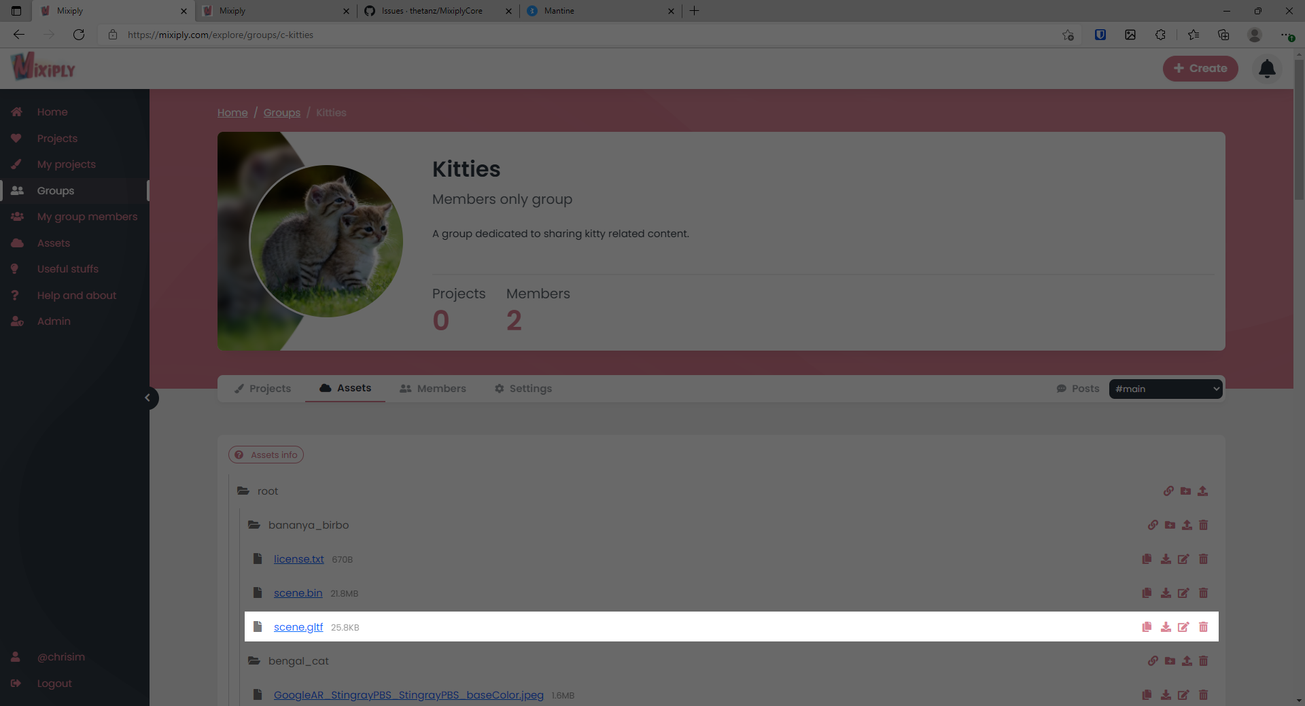1305x706 pixels.
Task: Go to Home in sidebar
Action: pyautogui.click(x=52, y=112)
